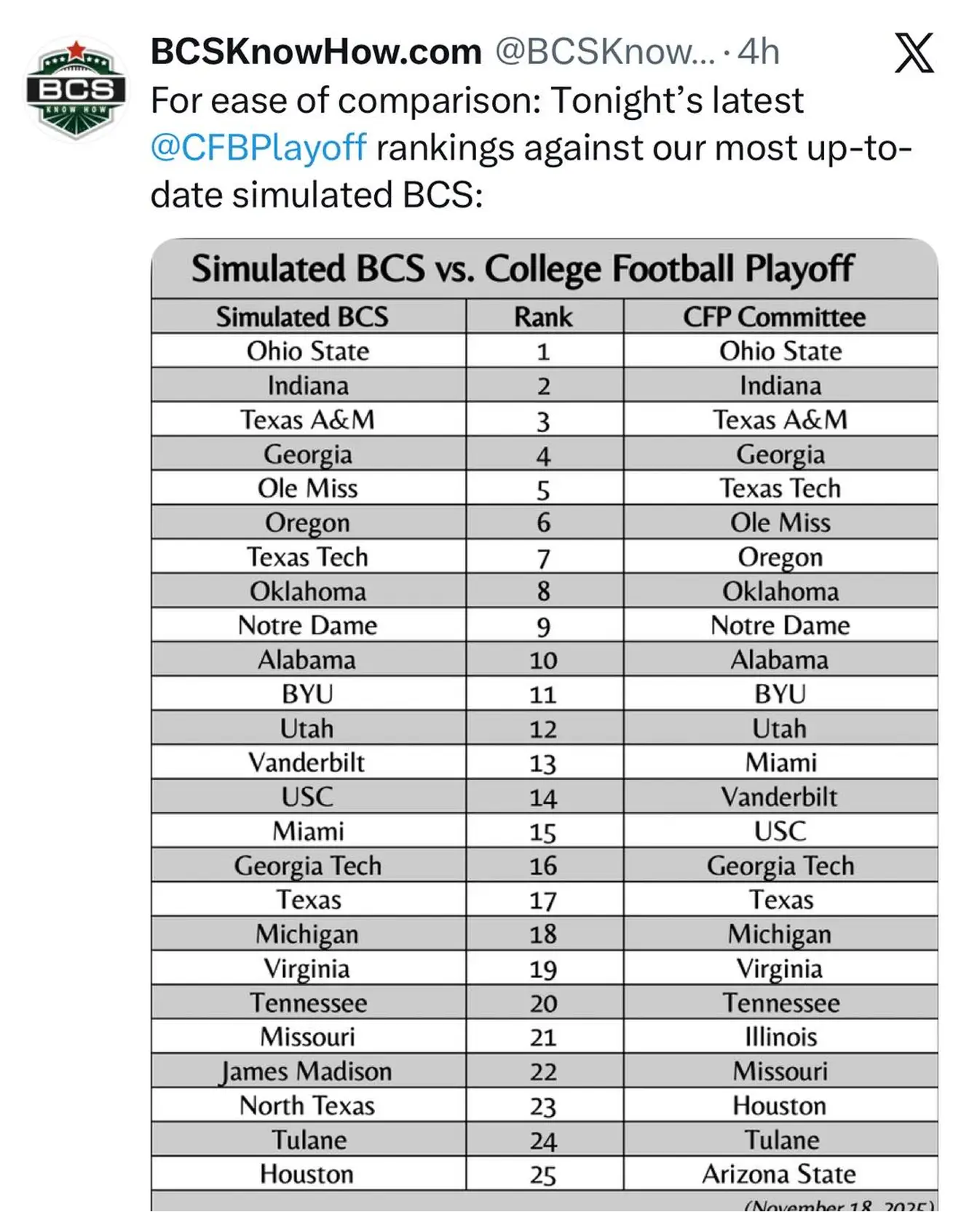This screenshot has width=961, height=1220.
Task: Click Houston in the Simulated BCS column
Action: tap(307, 1173)
